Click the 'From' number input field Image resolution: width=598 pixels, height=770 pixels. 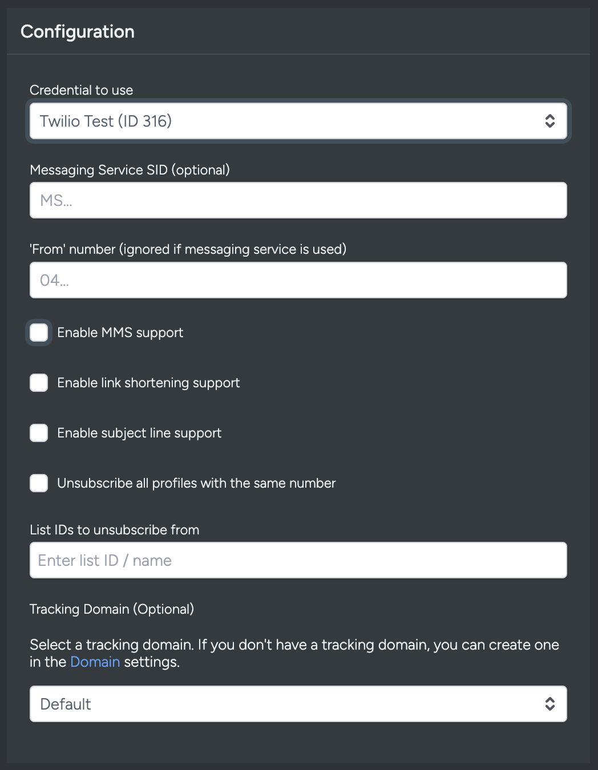tap(298, 280)
